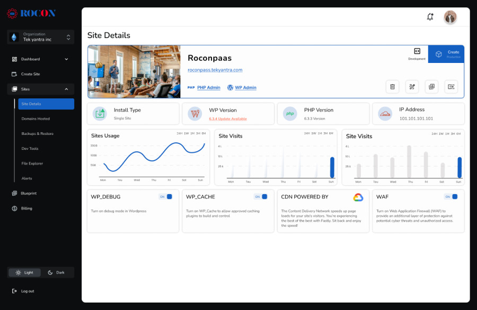477x310 pixels.
Task: Click the delete site trash icon
Action: tap(392, 87)
